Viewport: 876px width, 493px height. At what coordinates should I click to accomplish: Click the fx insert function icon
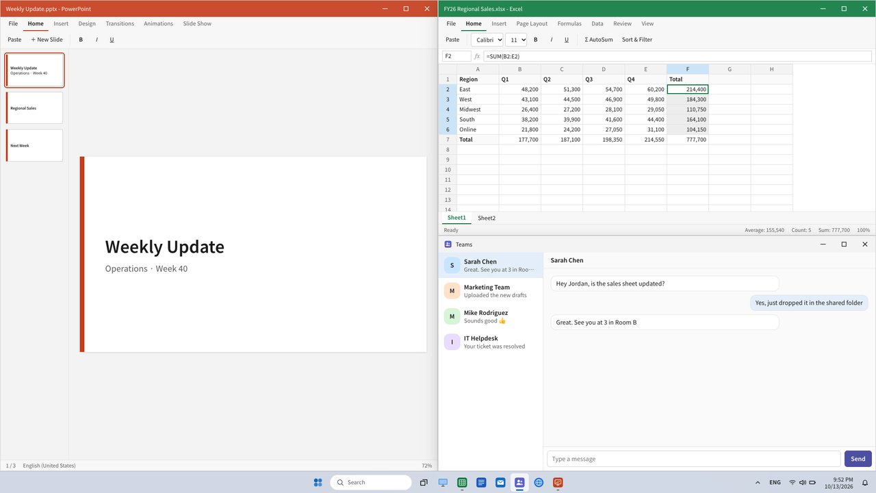(x=477, y=56)
